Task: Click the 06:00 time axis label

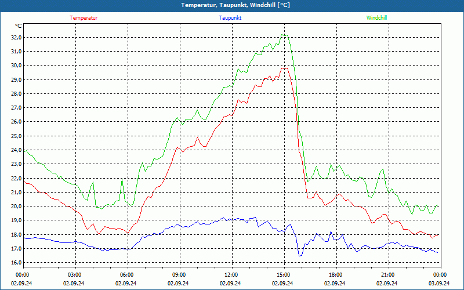Action: 128,275
